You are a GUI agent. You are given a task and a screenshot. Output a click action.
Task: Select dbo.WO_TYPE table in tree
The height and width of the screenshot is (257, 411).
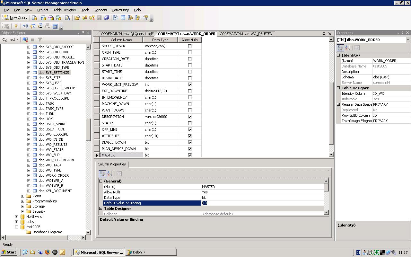pyautogui.click(x=50, y=170)
